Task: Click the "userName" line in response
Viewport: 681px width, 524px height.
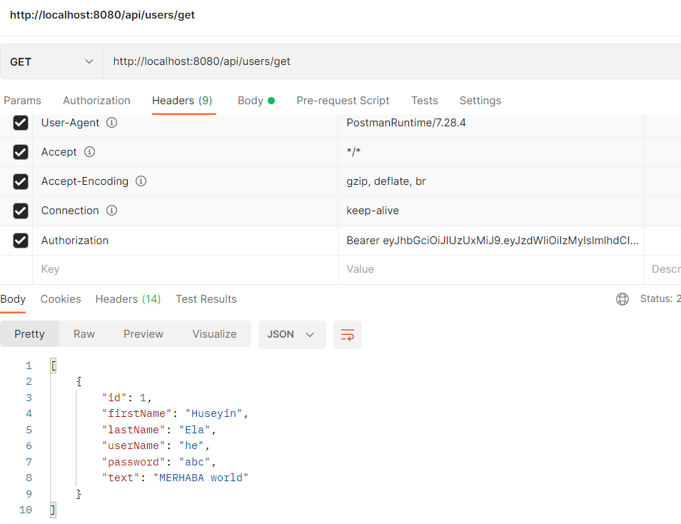Action: point(156,445)
